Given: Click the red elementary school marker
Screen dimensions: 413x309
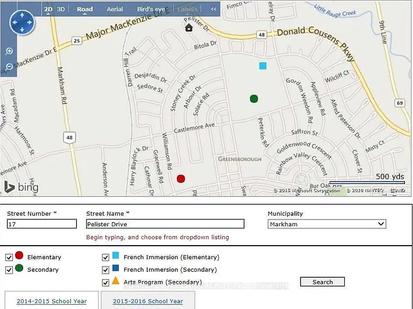Looking at the screenshot, I should 181,179.
